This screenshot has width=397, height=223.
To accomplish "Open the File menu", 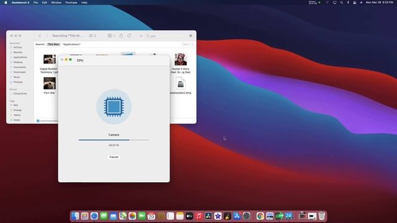I will tap(36, 2).
